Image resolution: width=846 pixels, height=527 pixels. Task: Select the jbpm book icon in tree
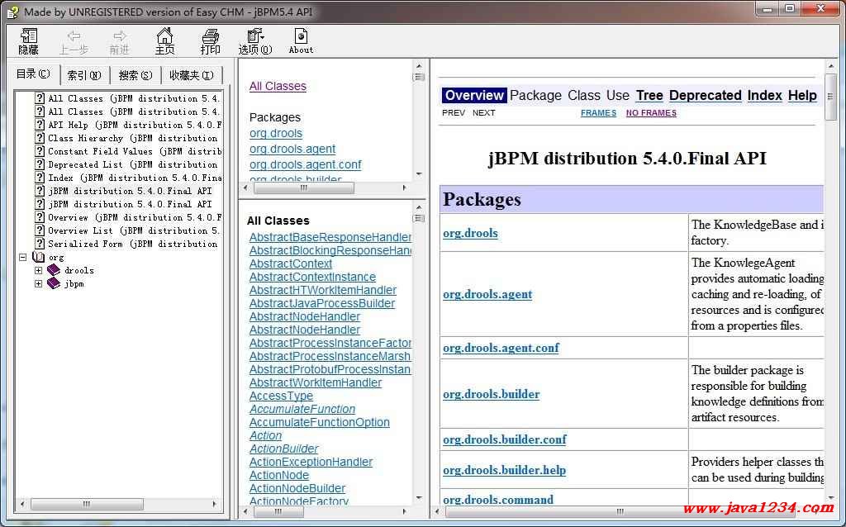[x=54, y=283]
